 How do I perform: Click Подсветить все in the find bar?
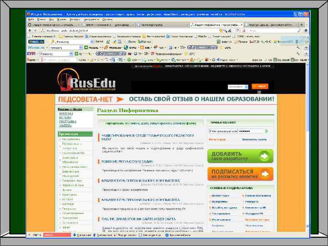(125, 235)
